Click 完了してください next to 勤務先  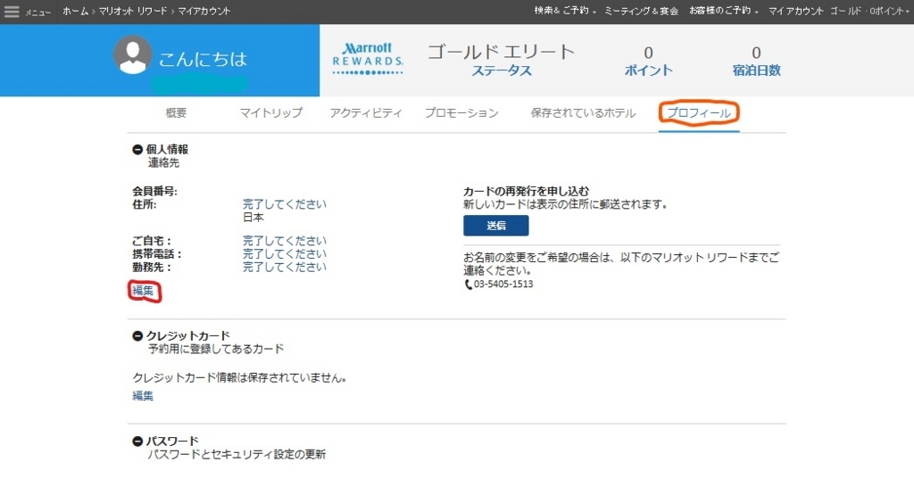coord(285,268)
